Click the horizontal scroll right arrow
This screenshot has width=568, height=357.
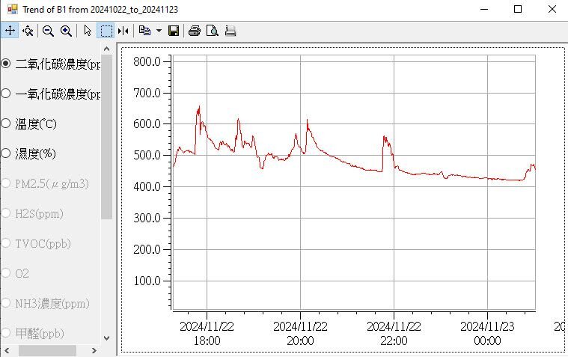point(94,350)
